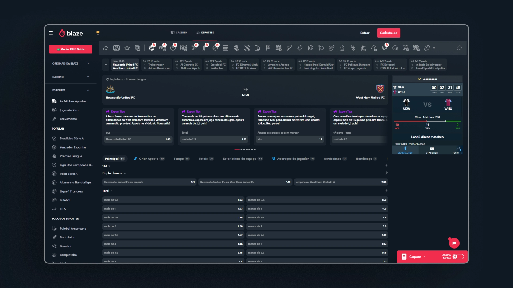The image size is (513, 288).
Task: Open the red chat bubble button
Action: click(454, 243)
